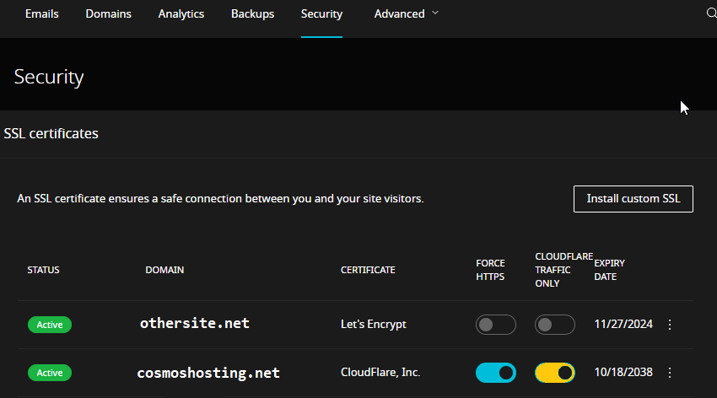
Task: Select the Backups tab
Action: 252,13
